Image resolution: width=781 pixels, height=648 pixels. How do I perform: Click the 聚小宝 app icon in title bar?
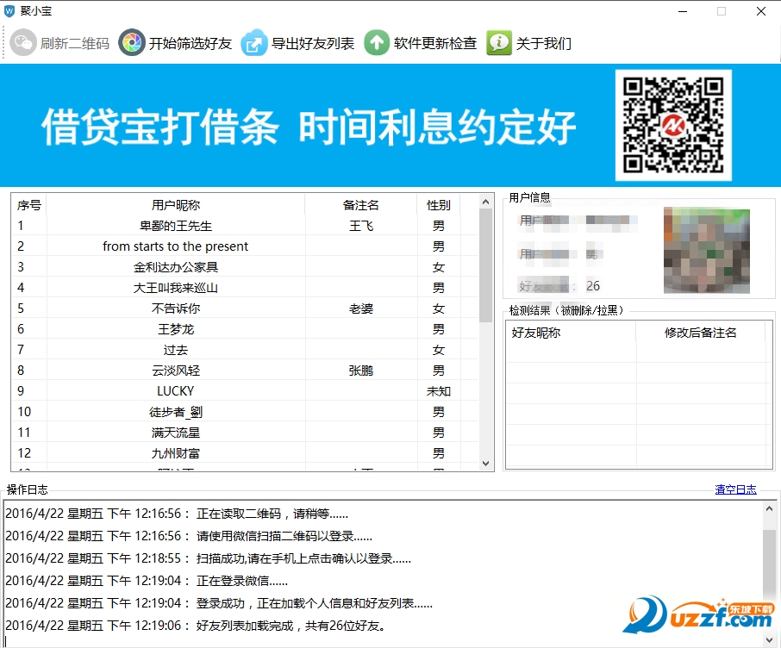pyautogui.click(x=9, y=11)
